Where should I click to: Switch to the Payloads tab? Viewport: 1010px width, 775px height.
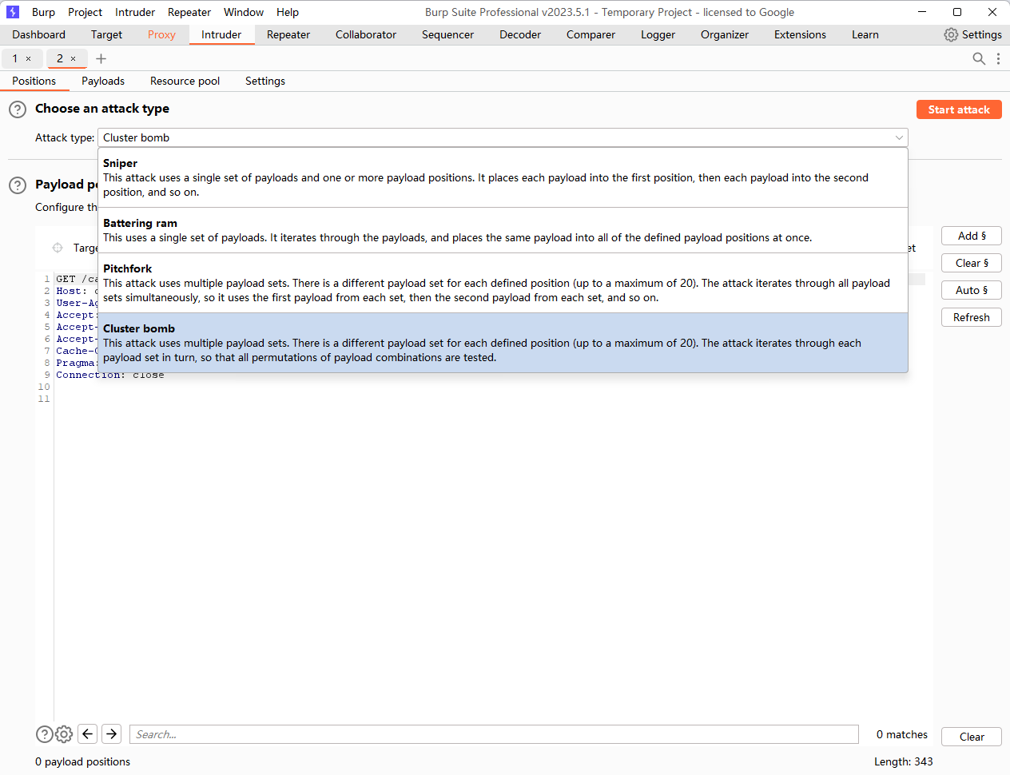click(103, 81)
